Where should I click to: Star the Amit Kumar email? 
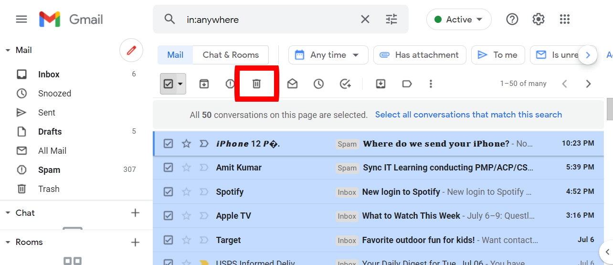pyautogui.click(x=186, y=168)
